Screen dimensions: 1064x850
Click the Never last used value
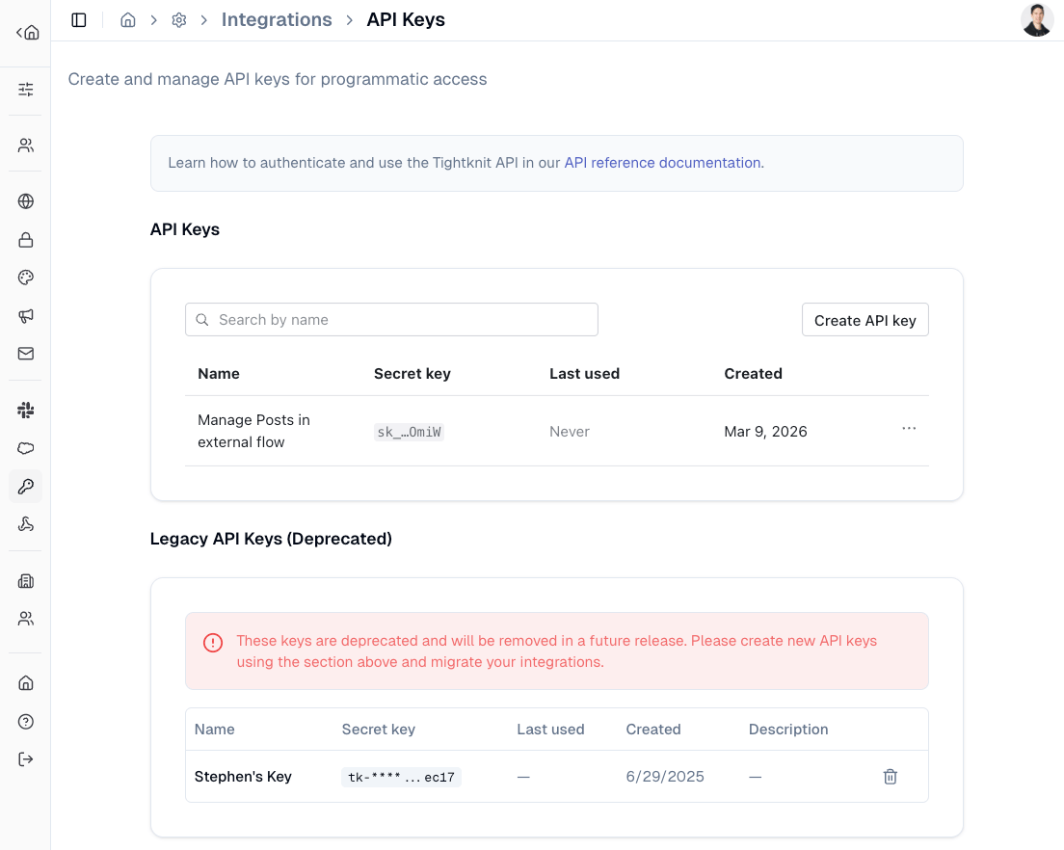click(570, 432)
